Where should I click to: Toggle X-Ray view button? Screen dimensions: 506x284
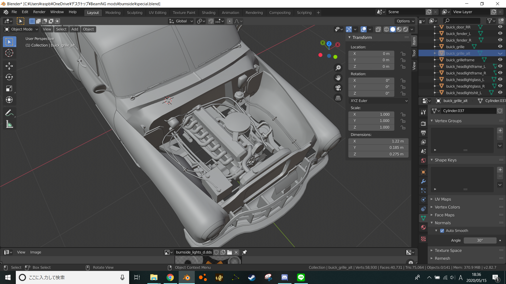point(378,29)
